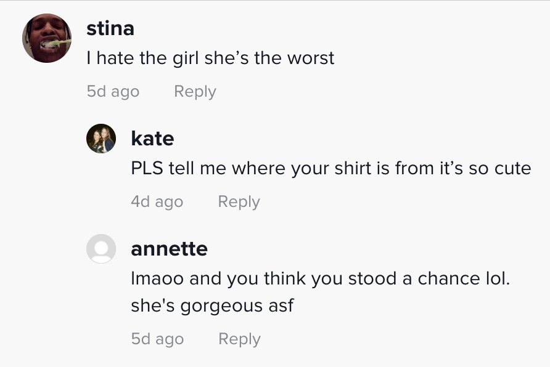
Task: Reply to annette's comment
Action: 239,339
